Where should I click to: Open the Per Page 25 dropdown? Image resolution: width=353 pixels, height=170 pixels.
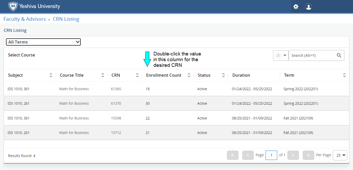(x=340, y=155)
